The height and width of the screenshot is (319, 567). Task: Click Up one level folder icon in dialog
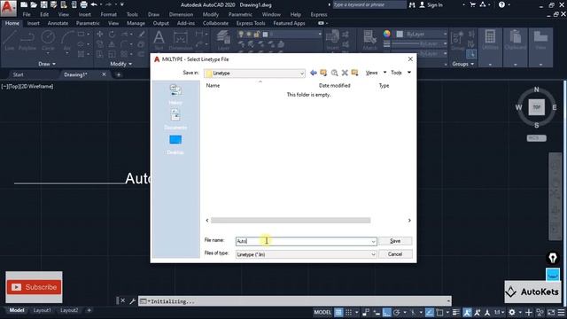point(323,73)
